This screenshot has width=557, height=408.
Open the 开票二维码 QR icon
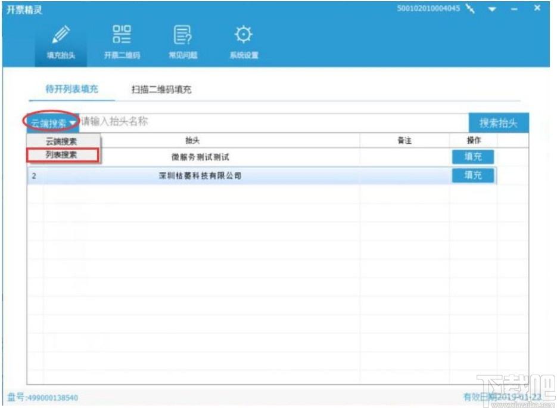coord(122,34)
